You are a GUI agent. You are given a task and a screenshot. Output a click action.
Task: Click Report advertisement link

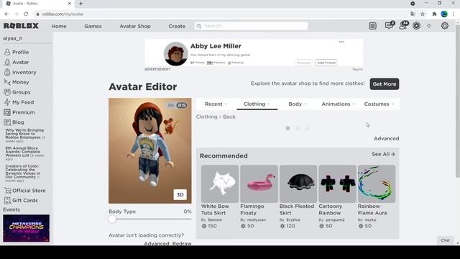pos(358,69)
